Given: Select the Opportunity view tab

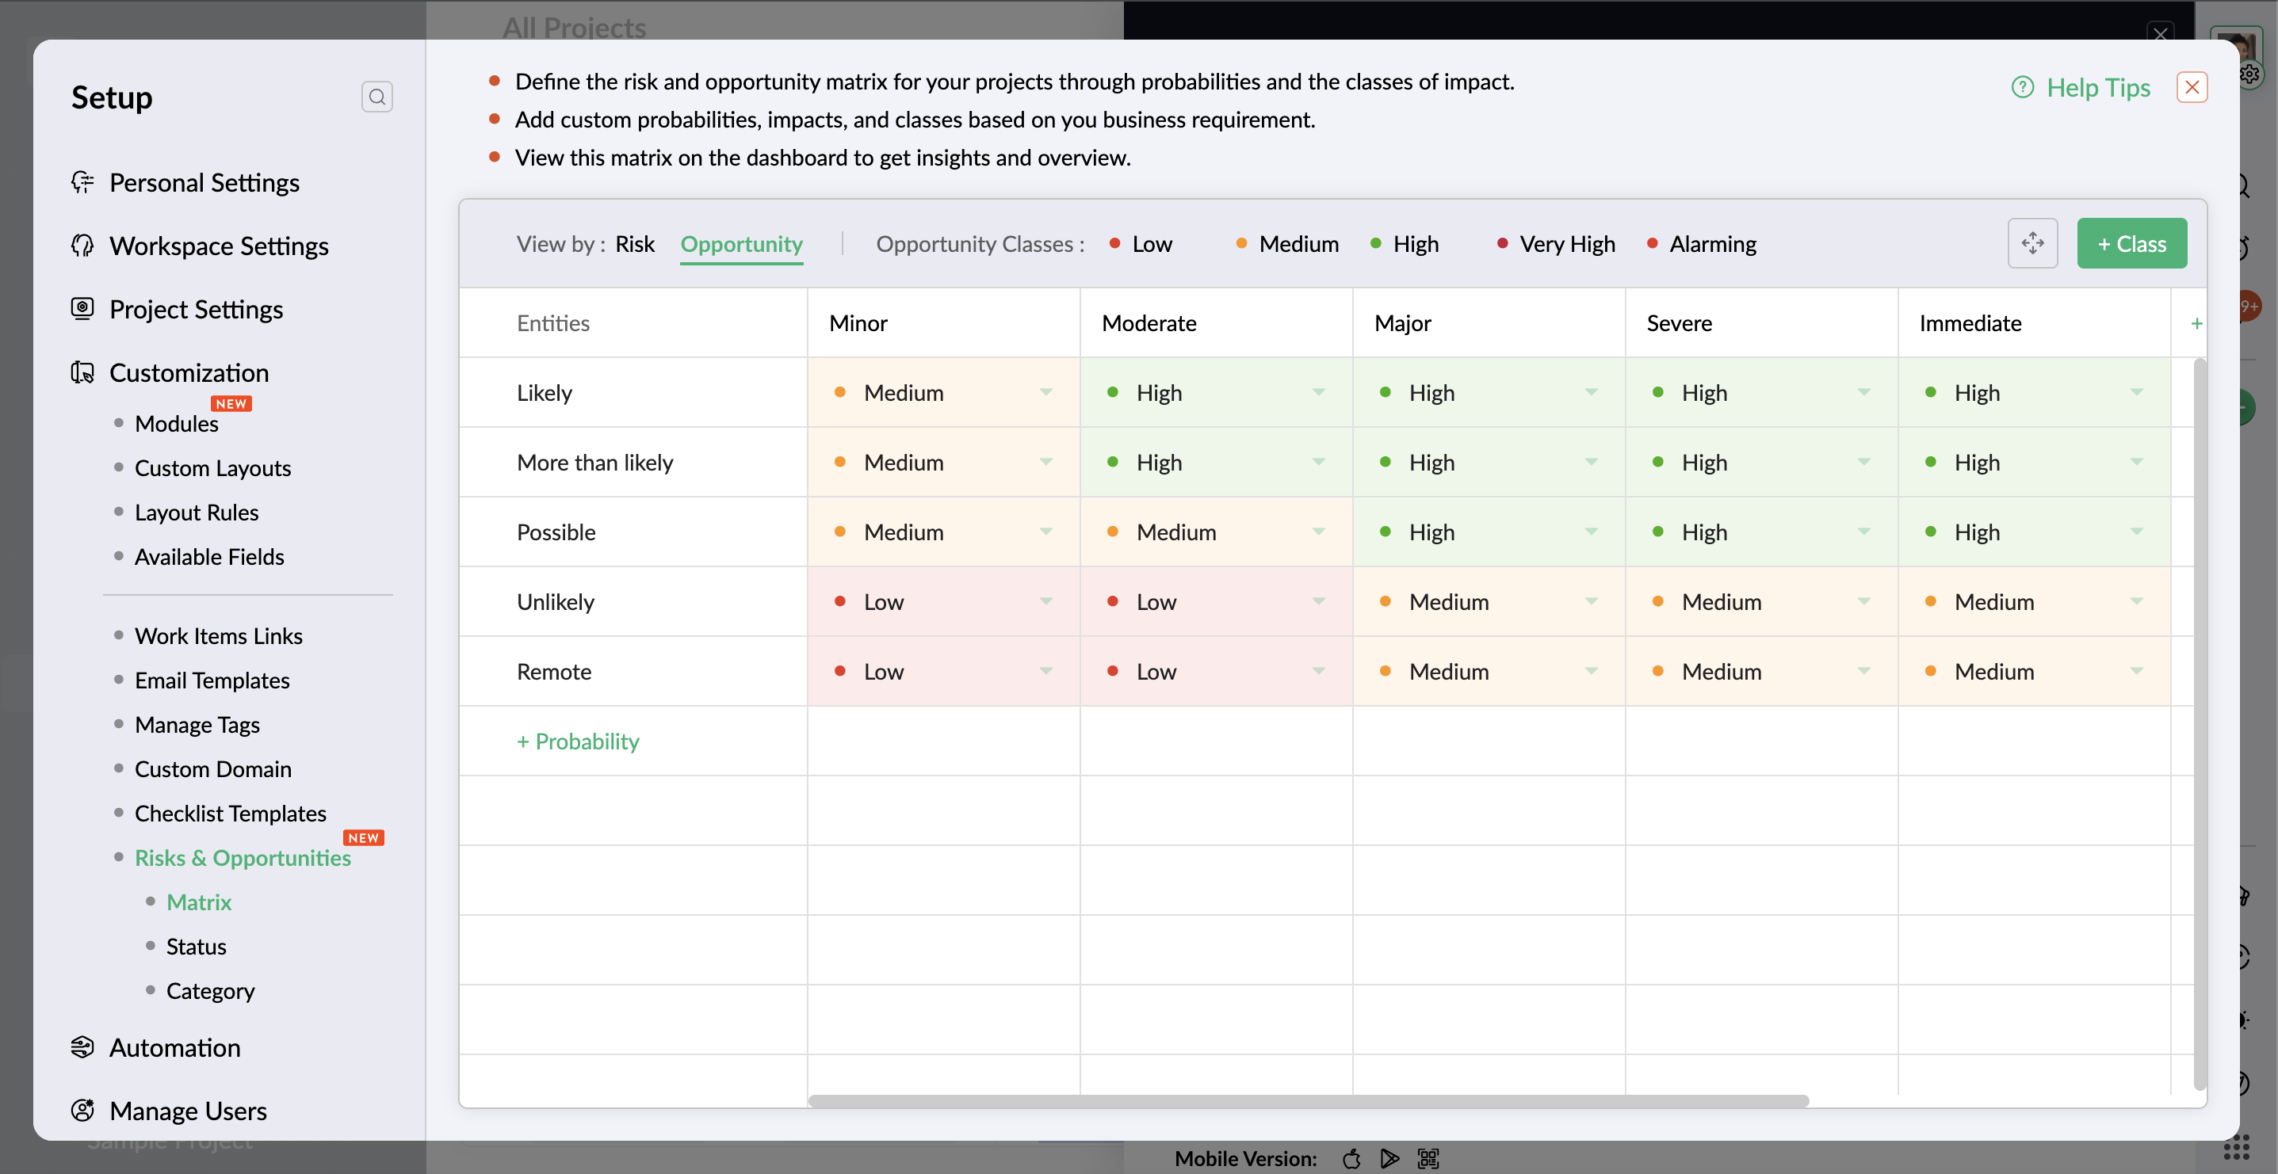Looking at the screenshot, I should click(741, 244).
